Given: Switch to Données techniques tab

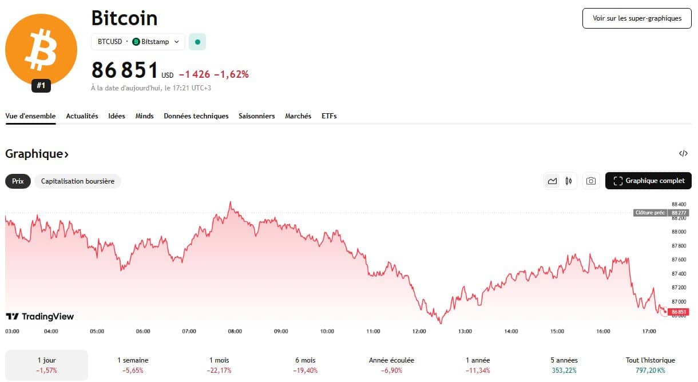Looking at the screenshot, I should coord(195,116).
